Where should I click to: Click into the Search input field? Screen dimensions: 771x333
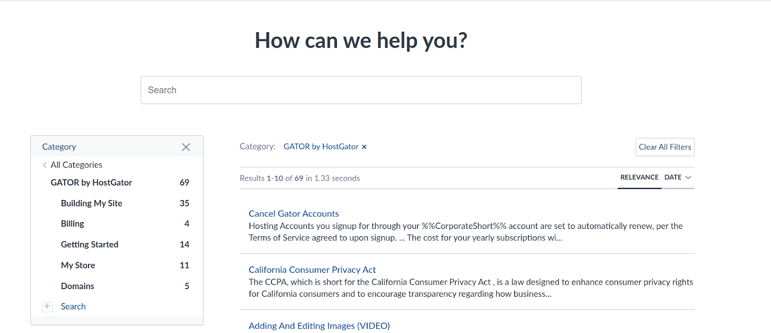[x=361, y=90]
